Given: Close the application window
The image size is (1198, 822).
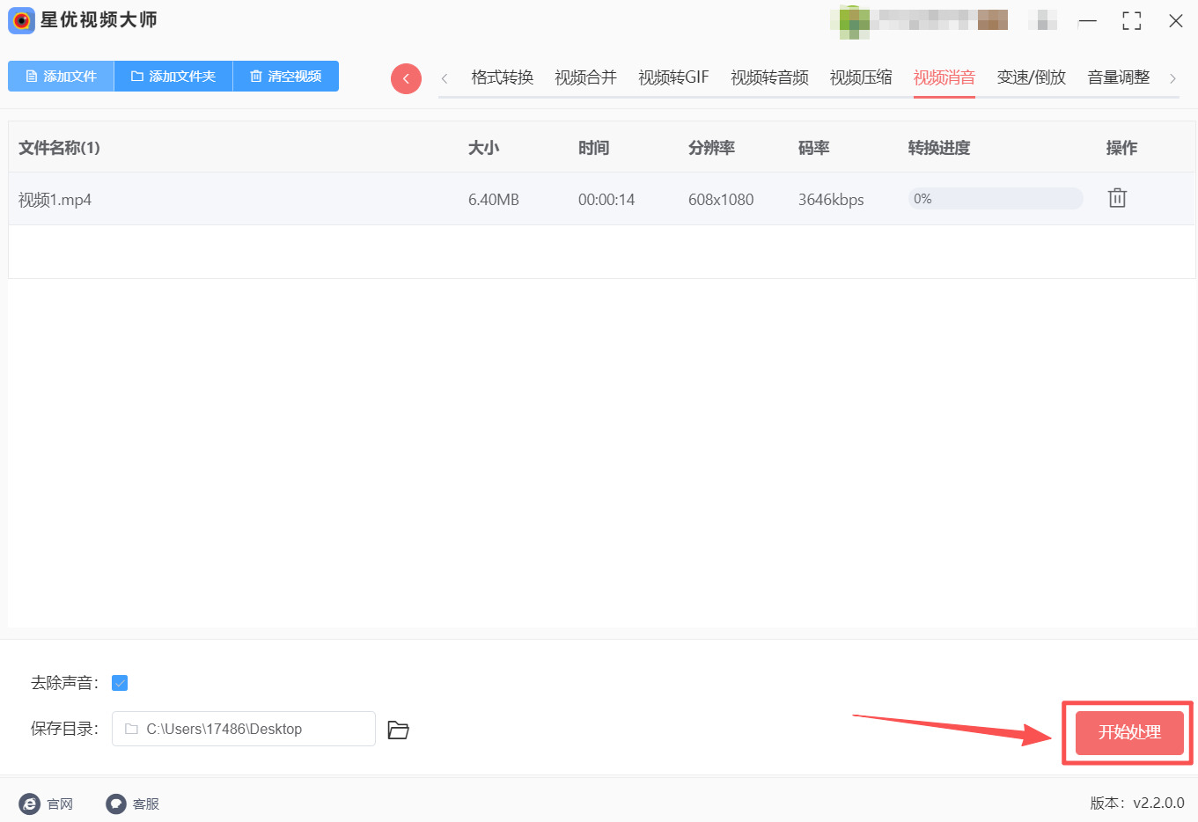Looking at the screenshot, I should pos(1176,20).
